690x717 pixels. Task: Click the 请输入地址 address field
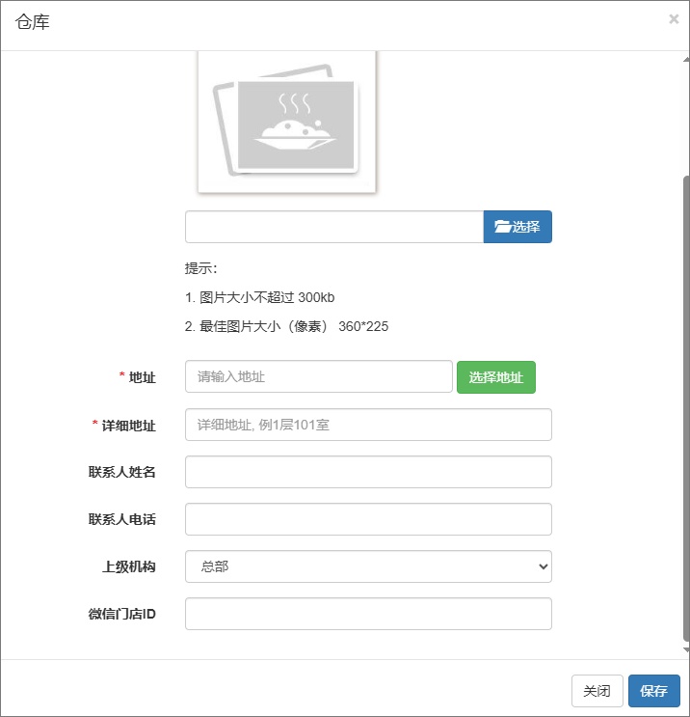[x=318, y=377]
